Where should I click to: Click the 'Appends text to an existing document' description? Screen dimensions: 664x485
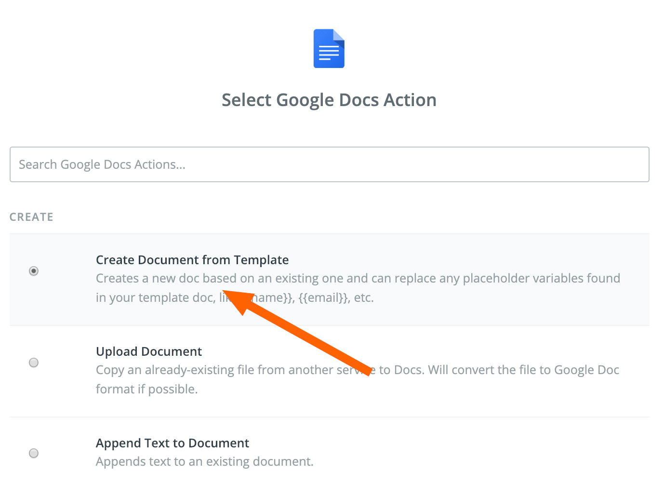(x=205, y=461)
